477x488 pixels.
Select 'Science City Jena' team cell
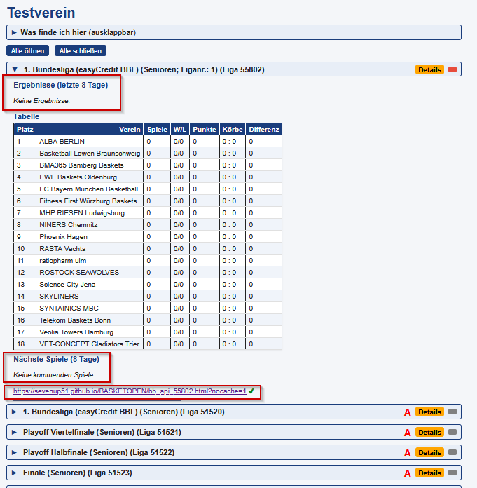90,285
